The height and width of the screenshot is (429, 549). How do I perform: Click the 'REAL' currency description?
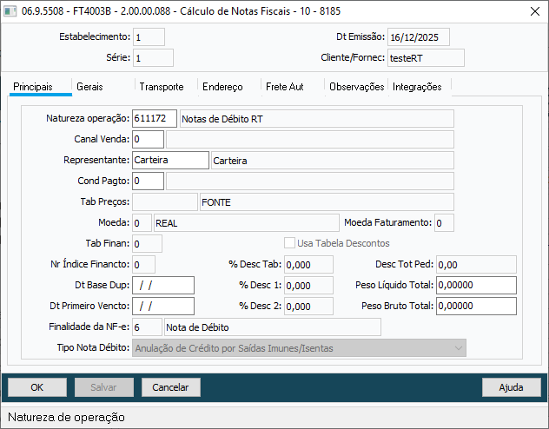point(247,223)
